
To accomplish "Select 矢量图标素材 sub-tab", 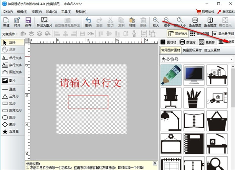I will pos(192,50).
